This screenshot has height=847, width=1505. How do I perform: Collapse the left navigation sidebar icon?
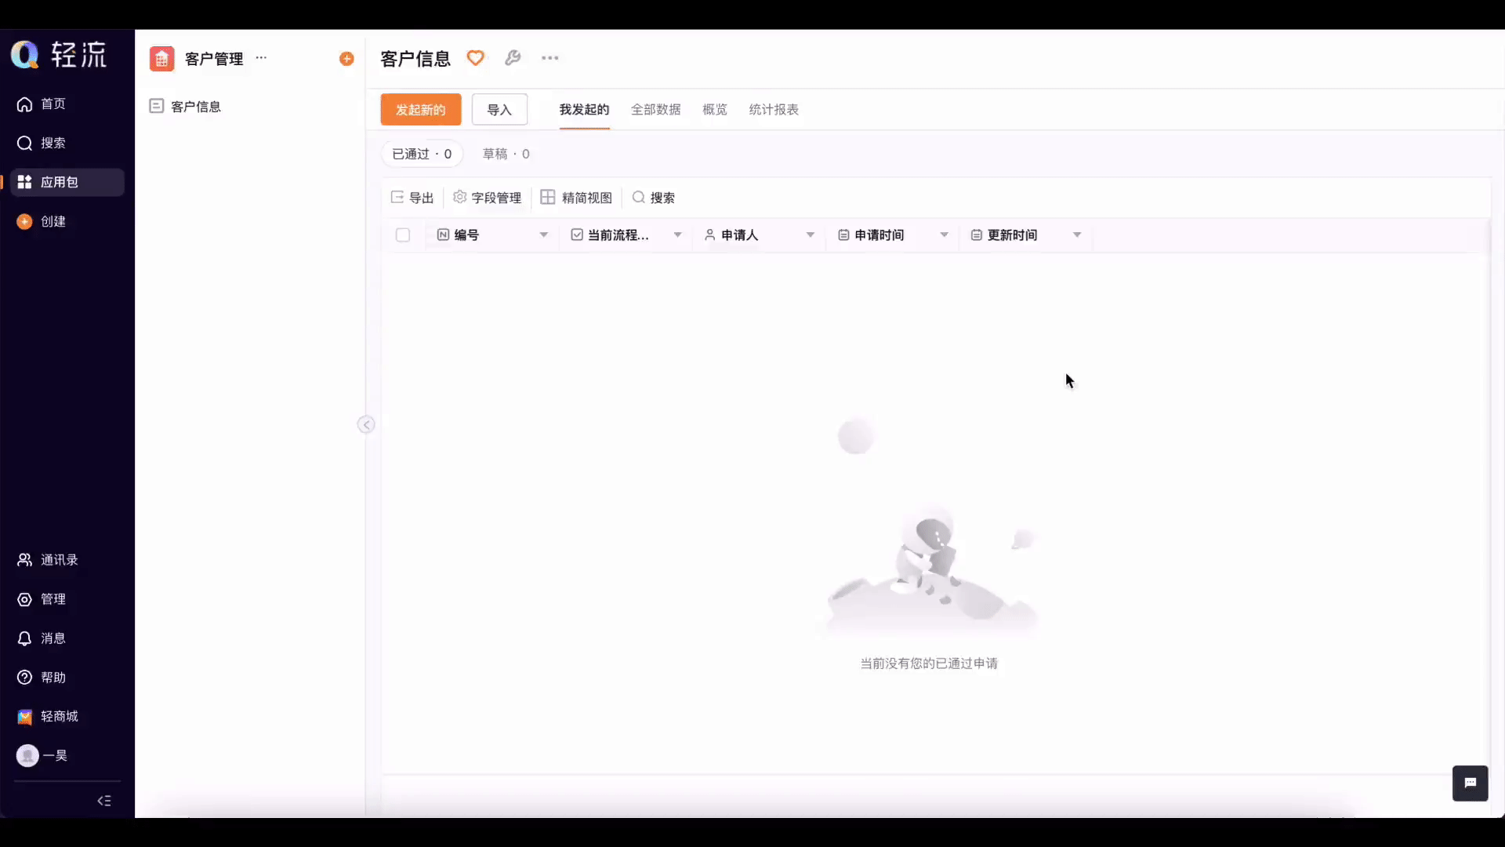[x=104, y=801]
